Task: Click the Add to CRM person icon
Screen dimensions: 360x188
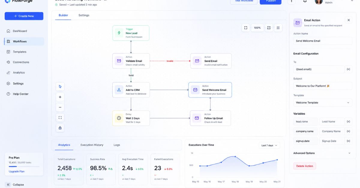Action: 119,90
